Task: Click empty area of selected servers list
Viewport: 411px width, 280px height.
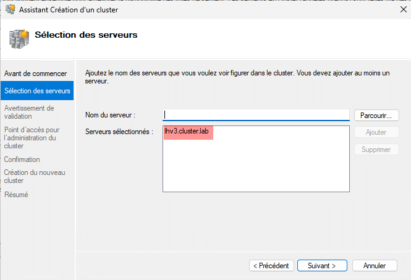Action: tap(256, 168)
